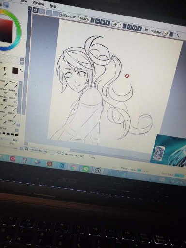
Task: Open the Help menu
Action: [x=53, y=6]
